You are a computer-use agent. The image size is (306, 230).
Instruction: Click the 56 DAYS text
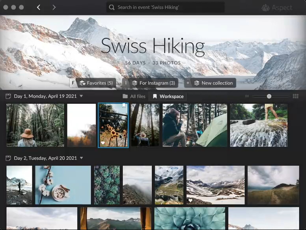(x=135, y=63)
